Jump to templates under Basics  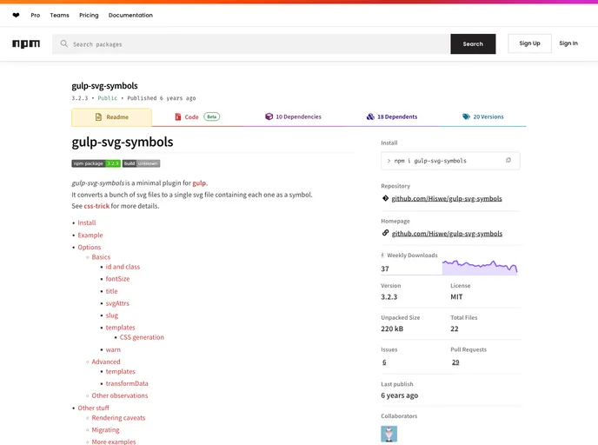point(121,328)
